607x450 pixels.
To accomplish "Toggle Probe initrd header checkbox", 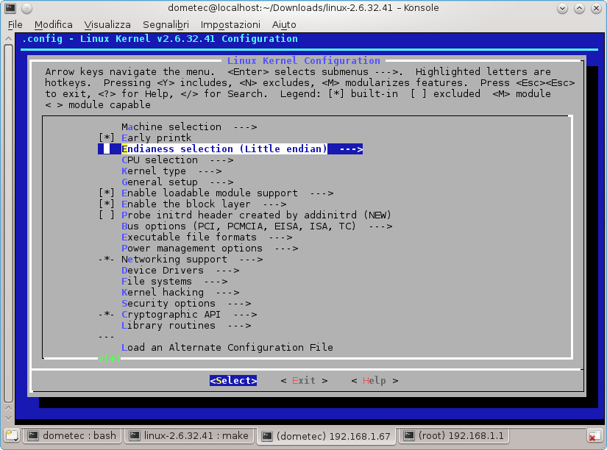I will tap(106, 215).
